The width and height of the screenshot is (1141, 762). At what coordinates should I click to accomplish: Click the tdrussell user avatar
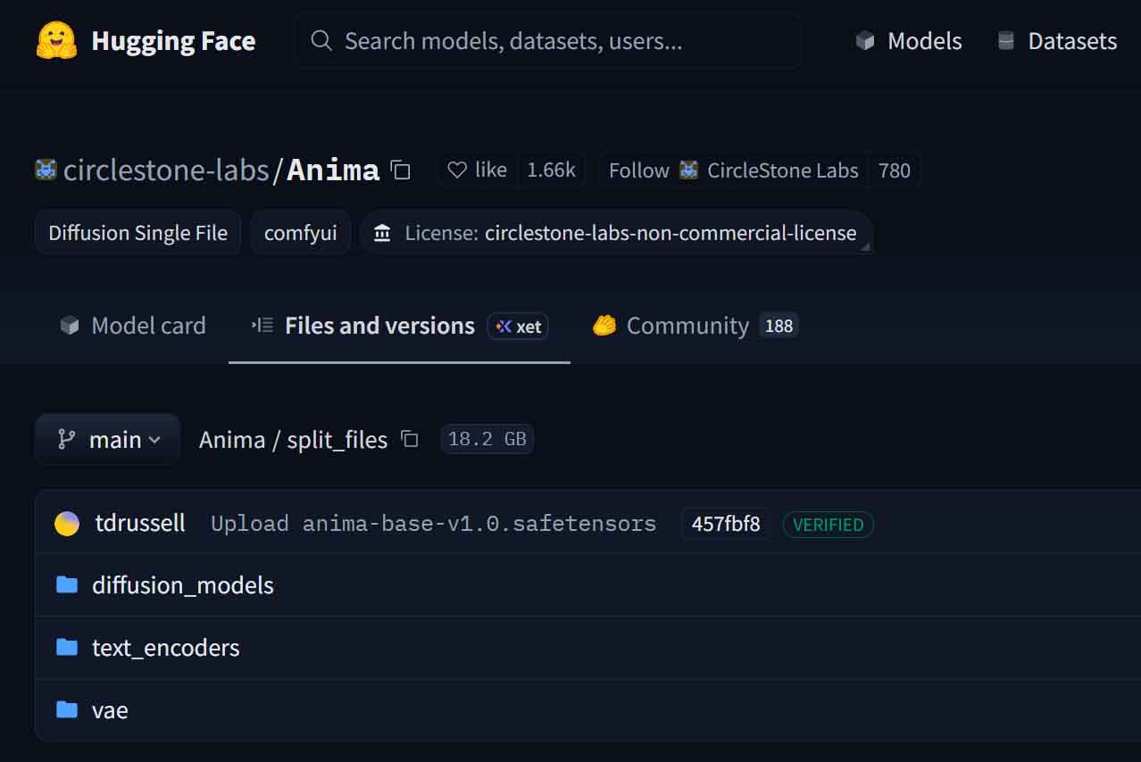pyautogui.click(x=67, y=524)
